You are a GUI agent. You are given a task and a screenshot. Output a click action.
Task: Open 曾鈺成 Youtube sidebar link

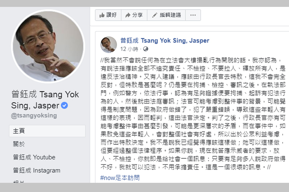point(34,157)
